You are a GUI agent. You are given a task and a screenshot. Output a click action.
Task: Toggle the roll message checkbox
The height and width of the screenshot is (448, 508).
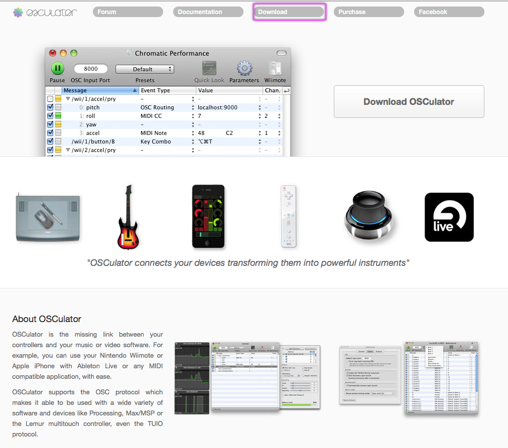tap(50, 116)
